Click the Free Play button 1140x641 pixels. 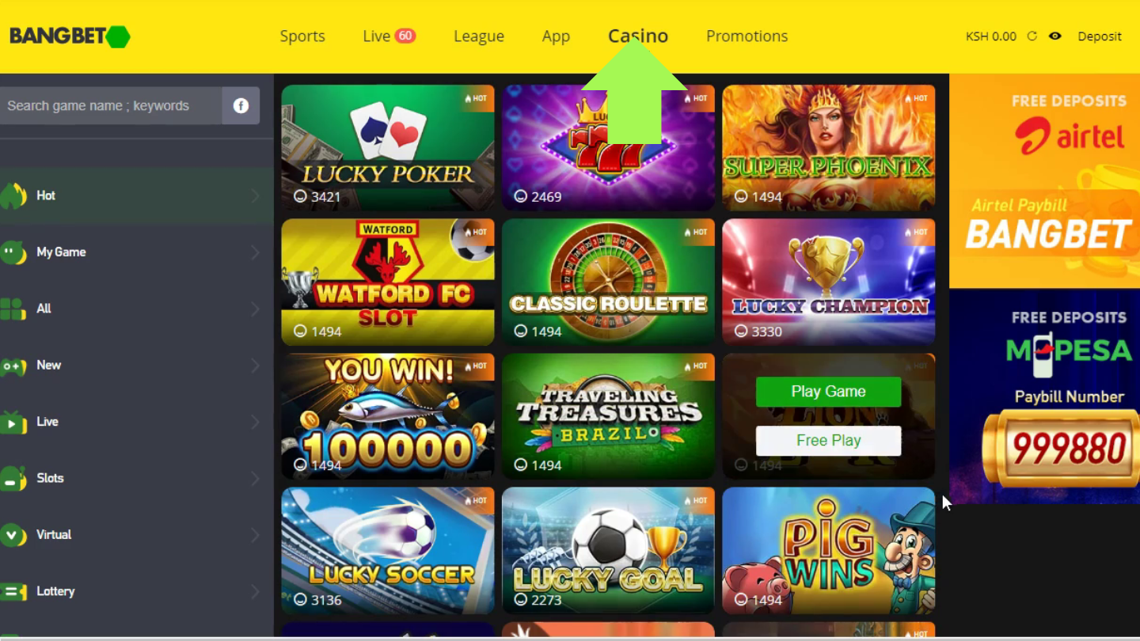point(828,441)
